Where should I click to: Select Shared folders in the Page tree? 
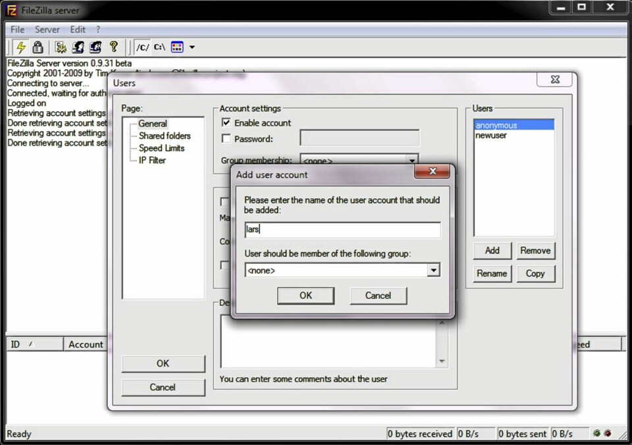point(165,136)
